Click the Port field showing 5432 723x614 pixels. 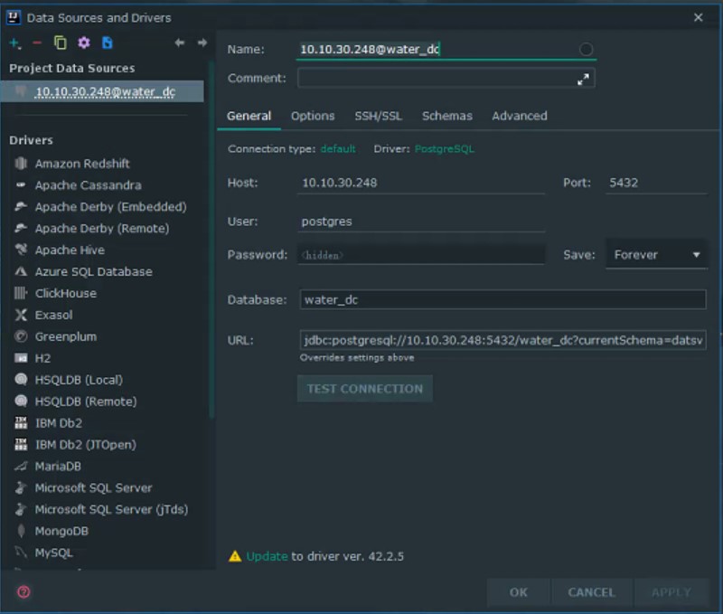pyautogui.click(x=656, y=183)
